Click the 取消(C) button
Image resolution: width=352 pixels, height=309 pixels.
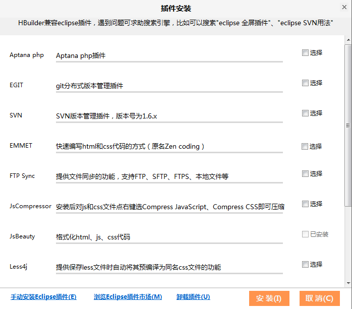coord(319,298)
